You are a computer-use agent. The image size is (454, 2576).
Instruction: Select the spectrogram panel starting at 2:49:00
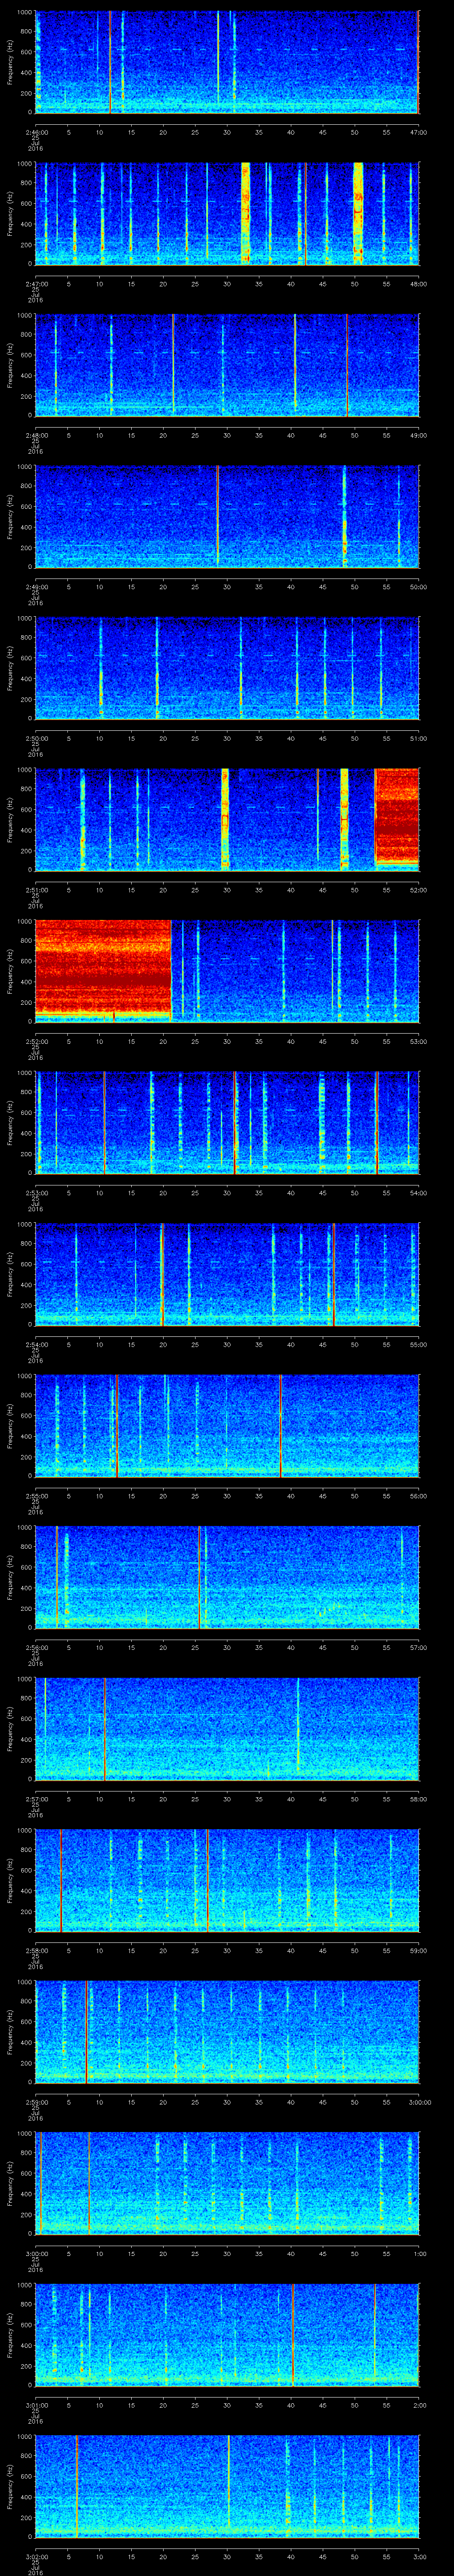227,517
